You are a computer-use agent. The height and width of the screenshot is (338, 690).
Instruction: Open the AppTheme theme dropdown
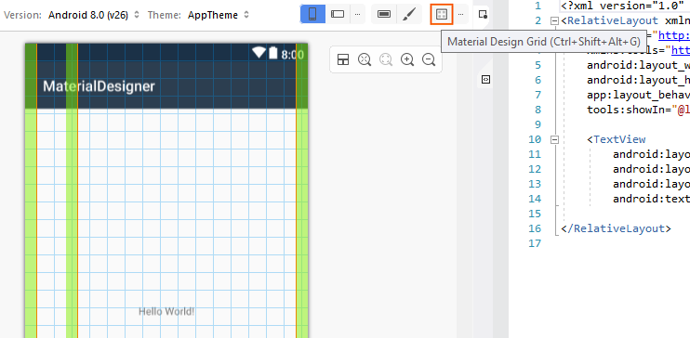[x=219, y=15]
